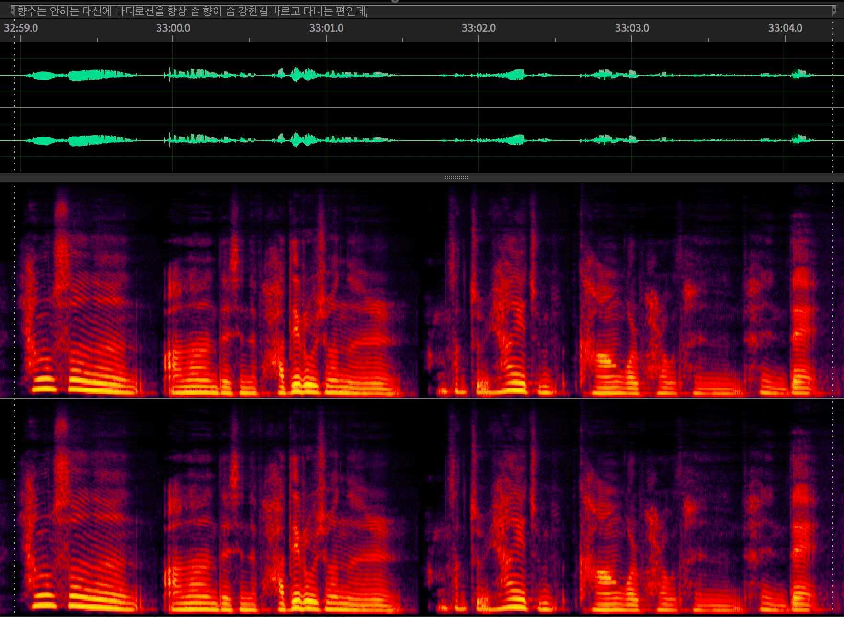This screenshot has height=617, width=844.
Task: Grab the waveform/spectrogram divider handle
Action: [456, 178]
